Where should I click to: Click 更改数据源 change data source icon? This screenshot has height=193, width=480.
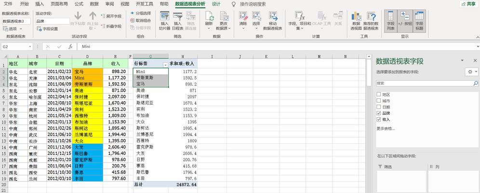click(224, 15)
